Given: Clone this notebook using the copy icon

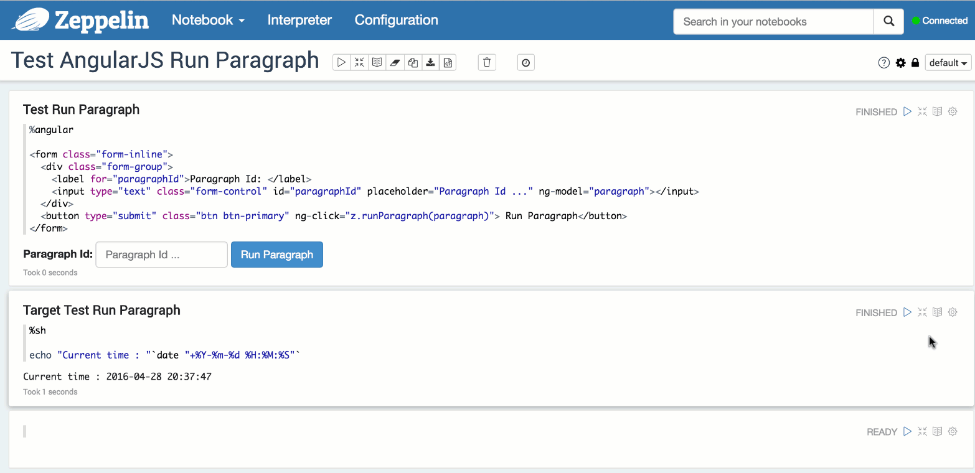Looking at the screenshot, I should (x=412, y=62).
